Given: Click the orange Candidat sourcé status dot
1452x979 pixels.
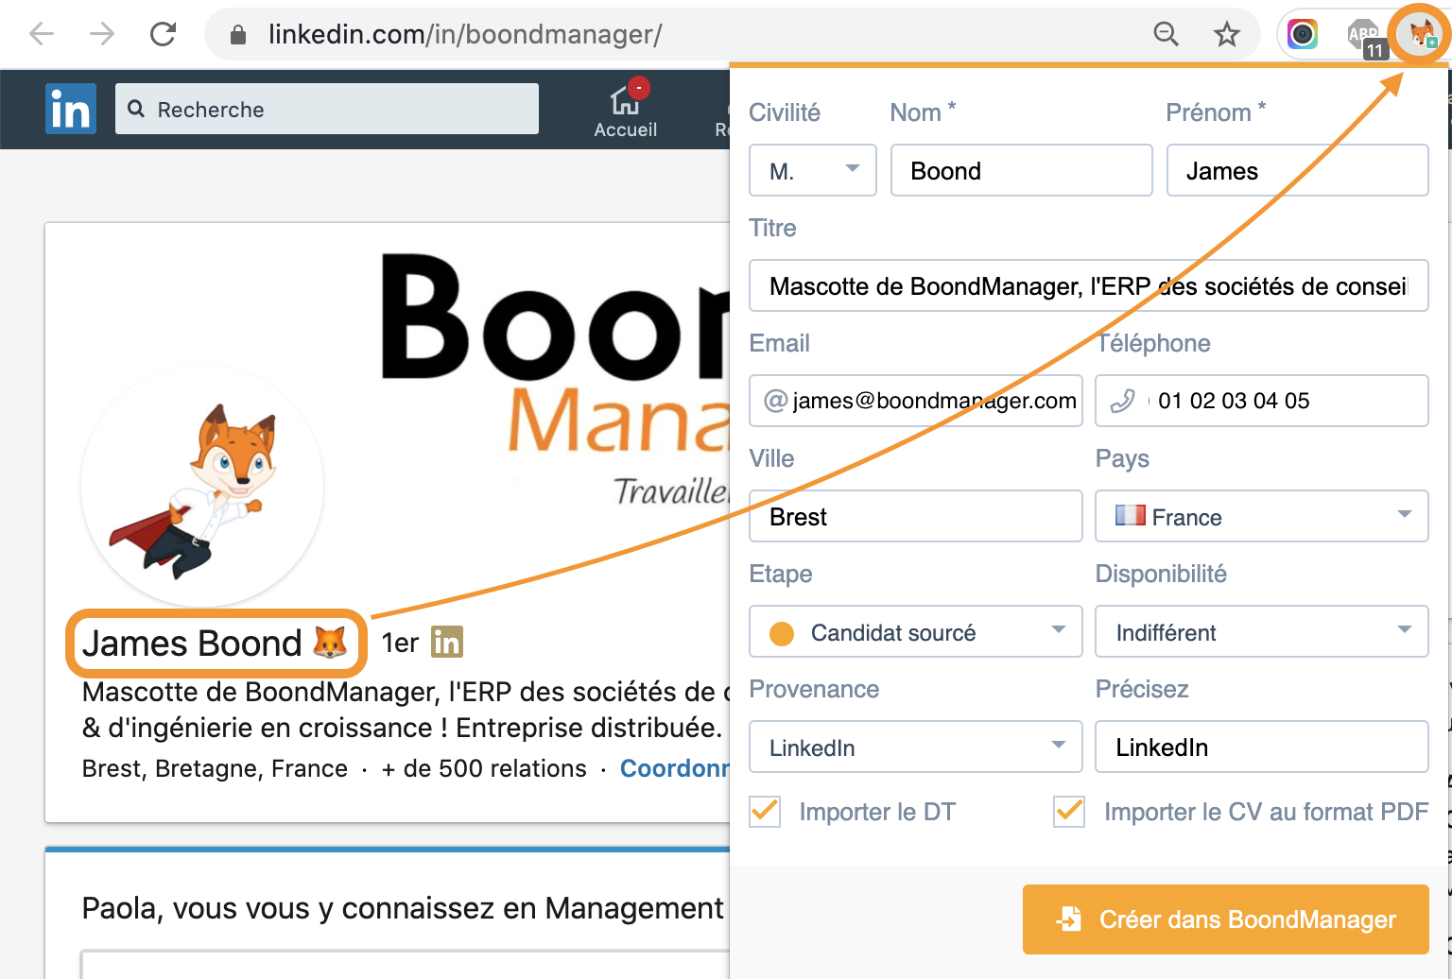Looking at the screenshot, I should (782, 633).
